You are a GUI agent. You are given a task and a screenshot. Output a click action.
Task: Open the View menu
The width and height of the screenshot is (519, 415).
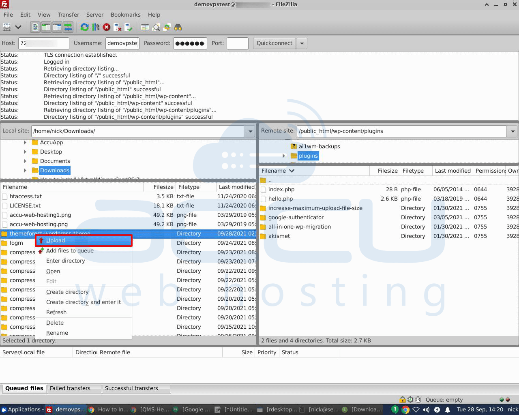(x=44, y=15)
